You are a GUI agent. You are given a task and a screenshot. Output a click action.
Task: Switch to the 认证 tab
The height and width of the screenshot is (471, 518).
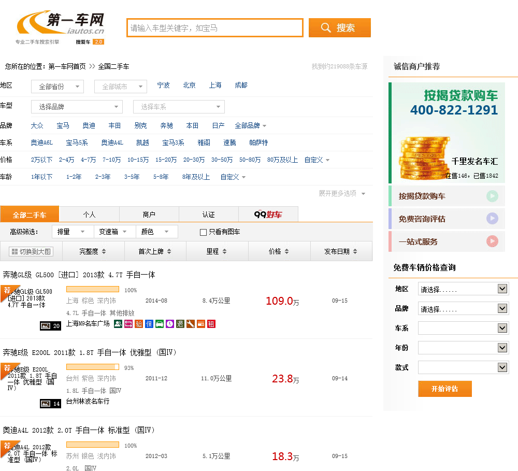pos(209,215)
